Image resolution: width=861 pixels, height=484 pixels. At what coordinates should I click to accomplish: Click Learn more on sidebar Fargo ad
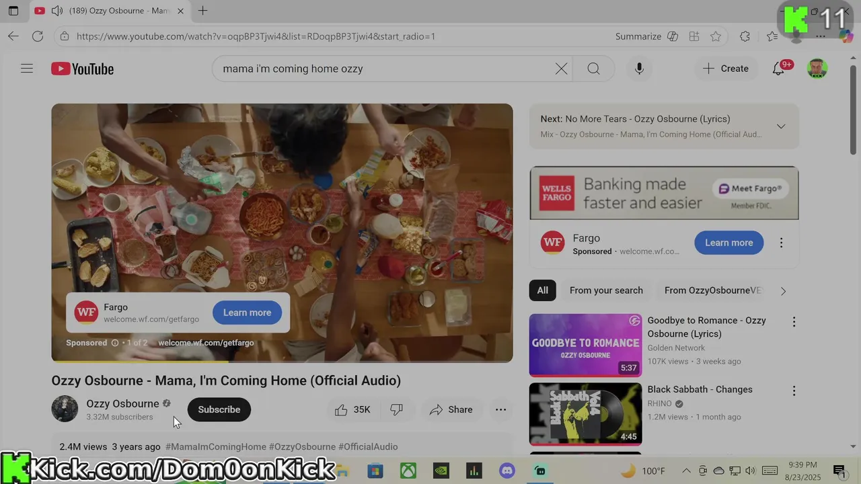tap(729, 243)
